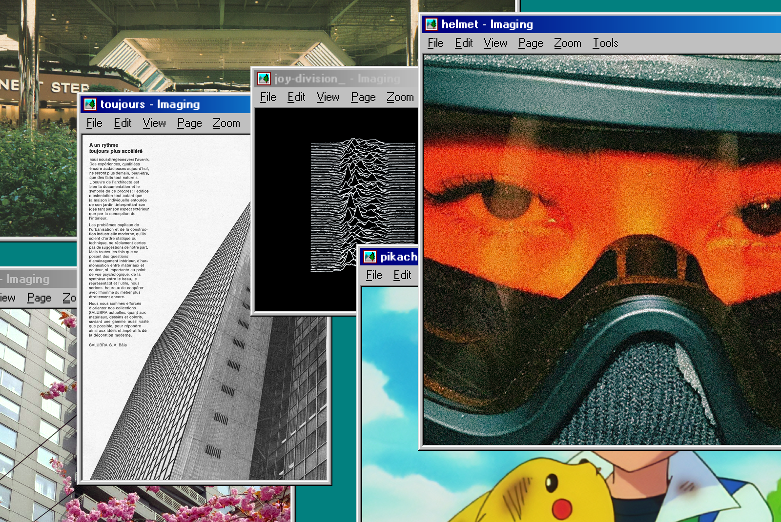Open Edit menu in helmet window
The height and width of the screenshot is (522, 781).
464,43
